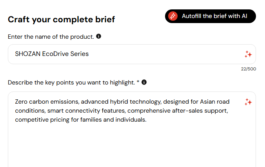This screenshot has width=265, height=167.
Task: Click the Autofill the brief with AI button
Action: click(x=211, y=16)
